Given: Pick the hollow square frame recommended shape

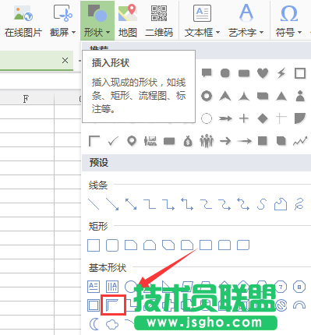Looking at the screenshot, I should [x=300, y=73].
